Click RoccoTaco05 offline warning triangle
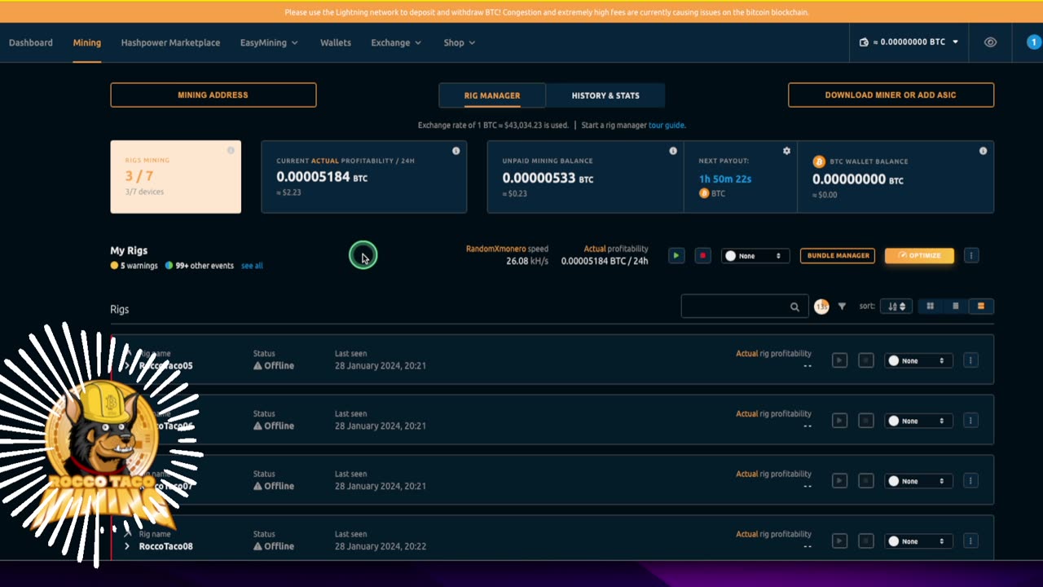The width and height of the screenshot is (1043, 587). point(257,366)
